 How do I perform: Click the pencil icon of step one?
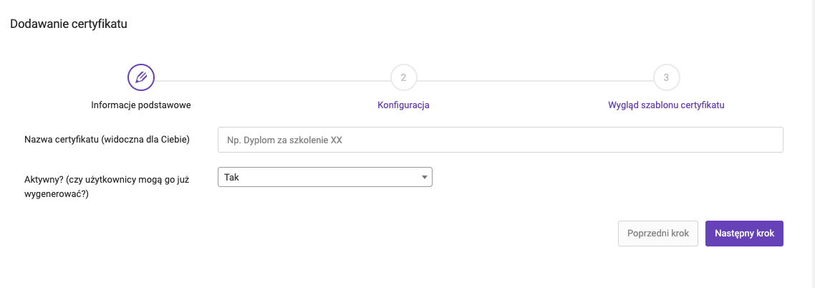(x=141, y=78)
